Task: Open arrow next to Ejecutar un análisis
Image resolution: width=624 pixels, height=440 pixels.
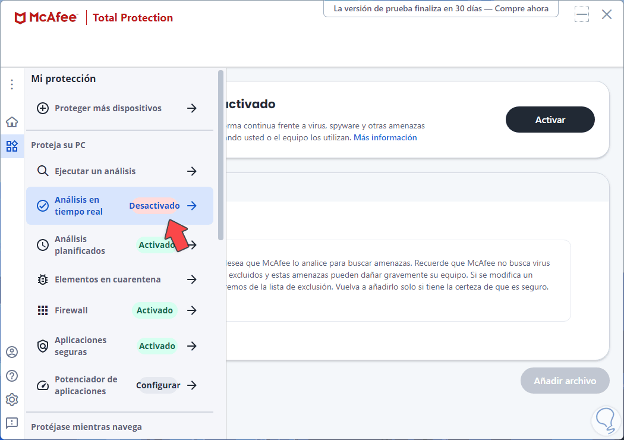Action: click(192, 171)
